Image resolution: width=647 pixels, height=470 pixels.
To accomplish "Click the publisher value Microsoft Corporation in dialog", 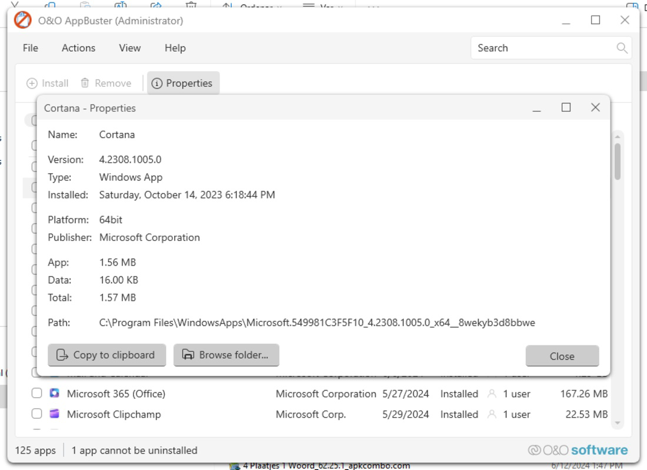I will 149,237.
